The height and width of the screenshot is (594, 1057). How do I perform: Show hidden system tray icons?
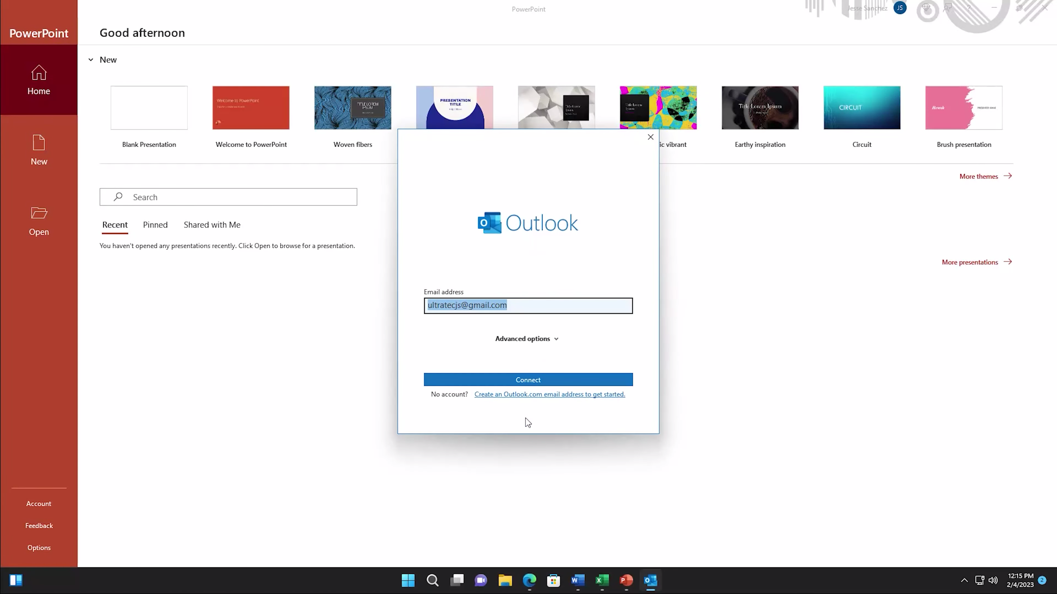tap(964, 580)
